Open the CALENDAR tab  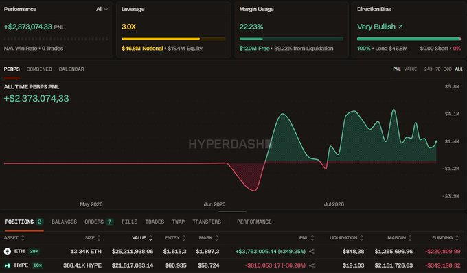[x=71, y=69]
